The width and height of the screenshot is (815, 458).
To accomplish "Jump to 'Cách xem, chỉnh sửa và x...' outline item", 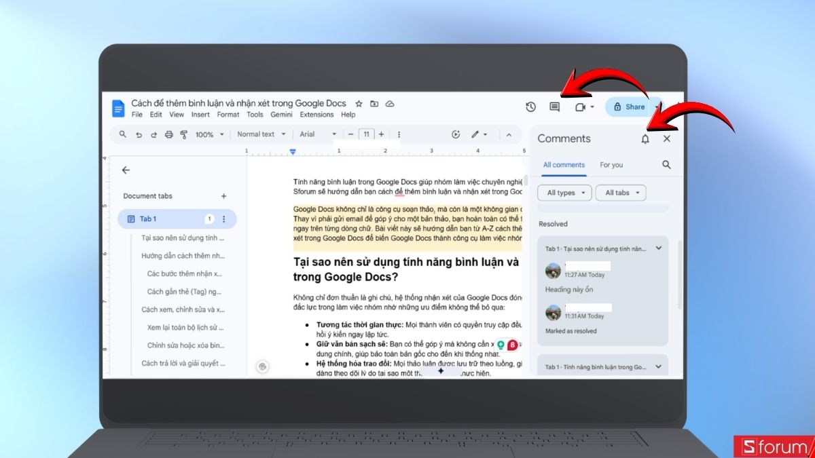I will click(183, 309).
